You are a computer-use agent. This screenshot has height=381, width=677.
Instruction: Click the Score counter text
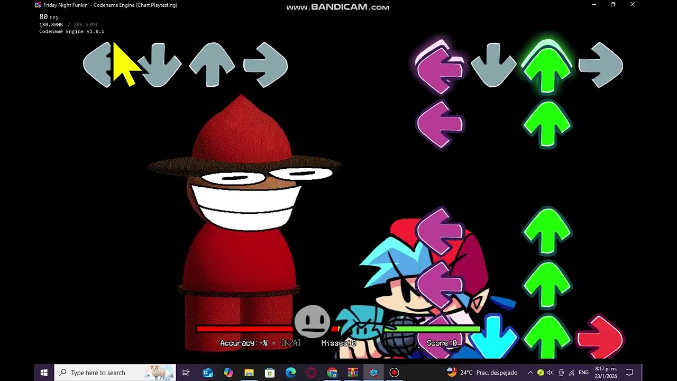442,343
